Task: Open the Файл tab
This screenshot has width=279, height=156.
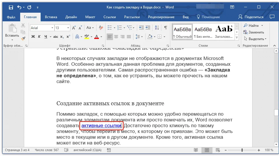Action: (11, 17)
